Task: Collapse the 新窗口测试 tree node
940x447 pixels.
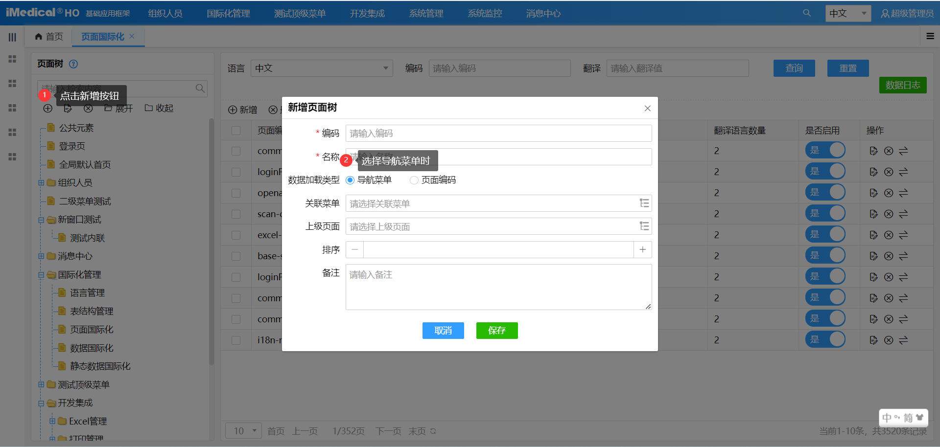Action: pyautogui.click(x=41, y=220)
